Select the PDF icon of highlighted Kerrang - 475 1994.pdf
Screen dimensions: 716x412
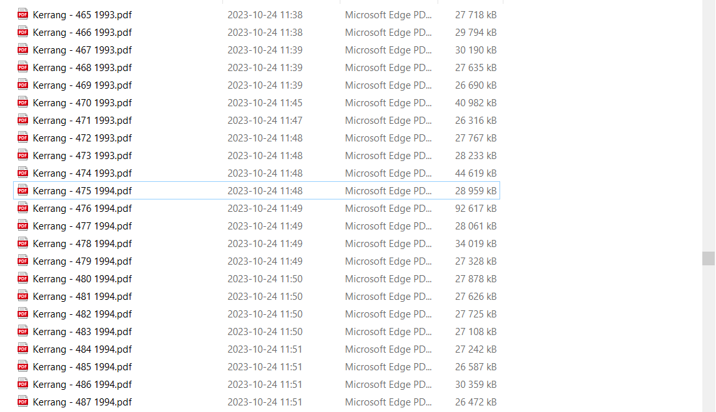[x=22, y=190]
